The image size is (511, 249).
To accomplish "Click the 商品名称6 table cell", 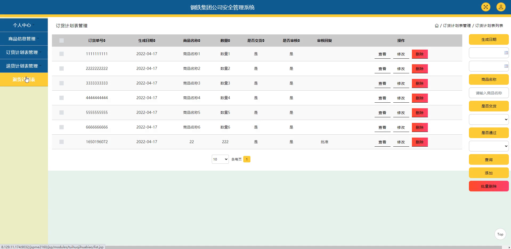I will [x=192, y=127].
